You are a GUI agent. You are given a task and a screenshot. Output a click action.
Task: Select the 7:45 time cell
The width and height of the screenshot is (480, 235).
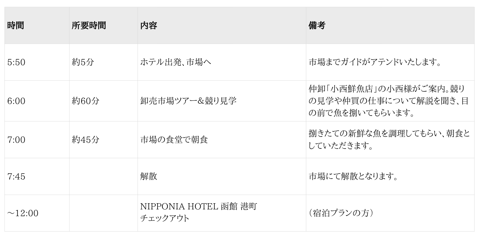tap(16, 176)
